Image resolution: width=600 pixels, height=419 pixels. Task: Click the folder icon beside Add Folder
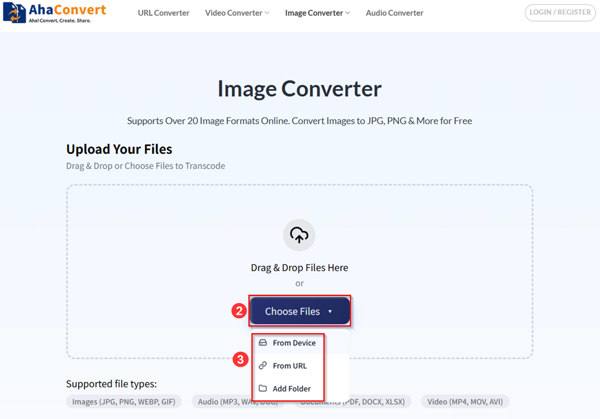coord(263,388)
